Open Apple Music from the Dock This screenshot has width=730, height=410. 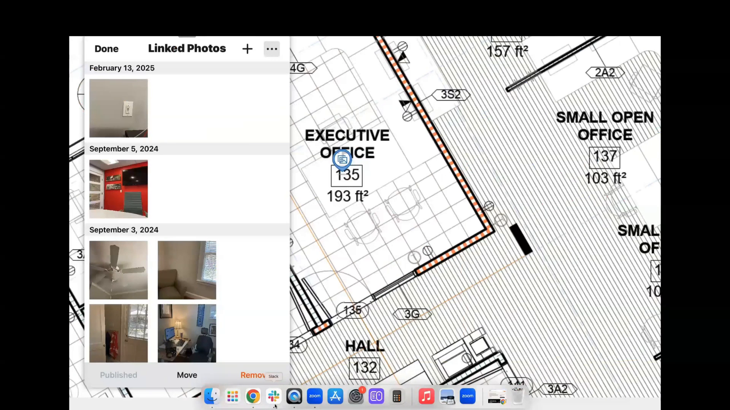426,396
